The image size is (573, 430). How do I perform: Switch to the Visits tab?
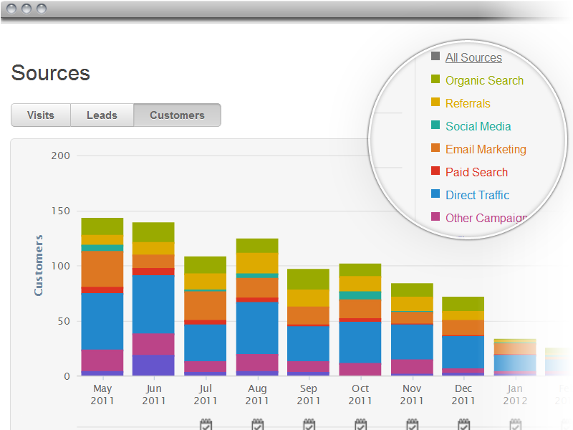pyautogui.click(x=41, y=115)
